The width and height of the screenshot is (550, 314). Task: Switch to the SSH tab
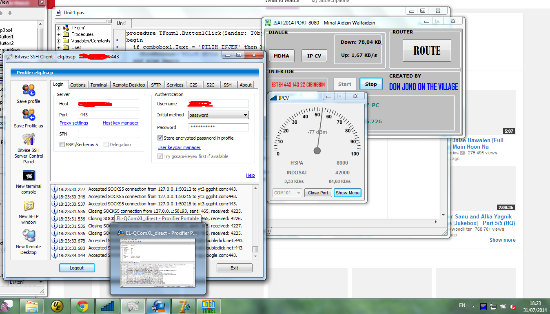(x=227, y=85)
